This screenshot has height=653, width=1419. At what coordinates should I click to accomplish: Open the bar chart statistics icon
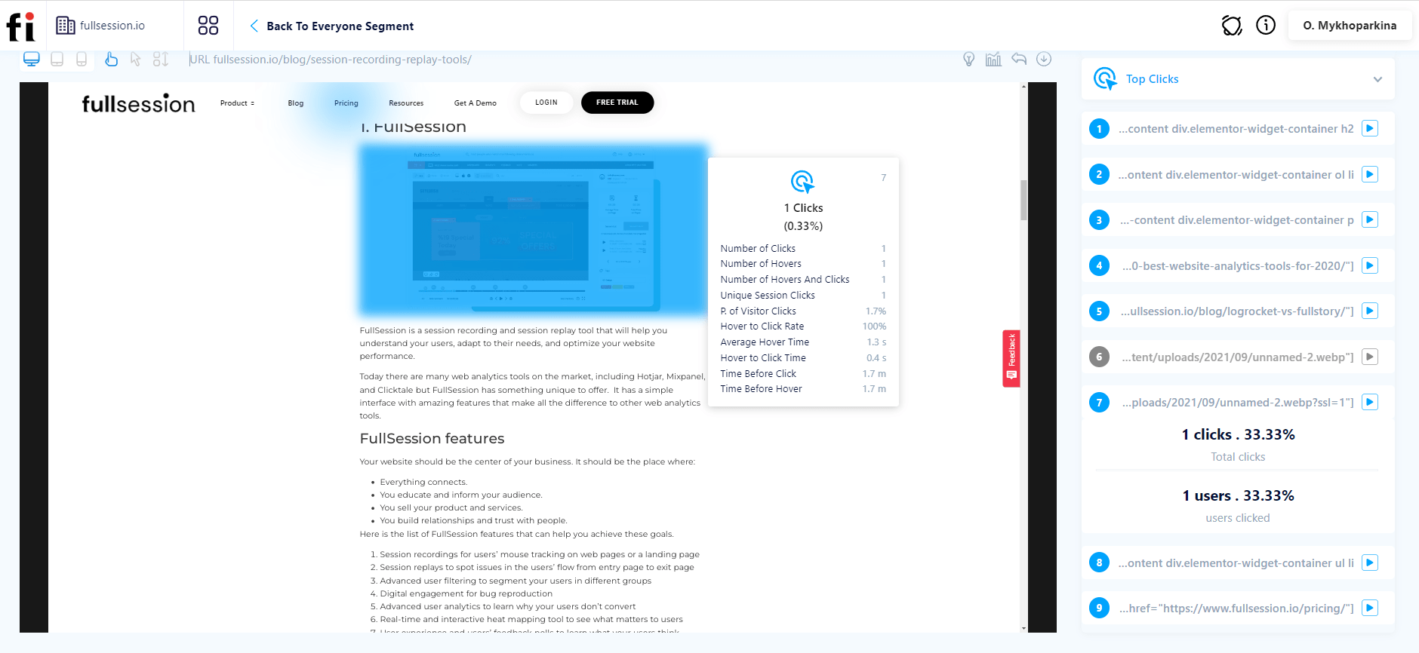click(x=993, y=59)
